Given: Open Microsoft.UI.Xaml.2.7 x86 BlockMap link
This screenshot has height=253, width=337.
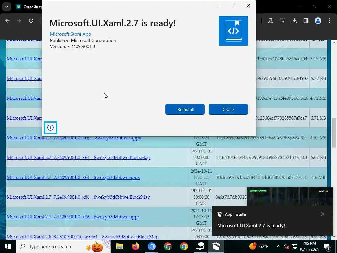Looking at the screenshot, I should [78, 197].
